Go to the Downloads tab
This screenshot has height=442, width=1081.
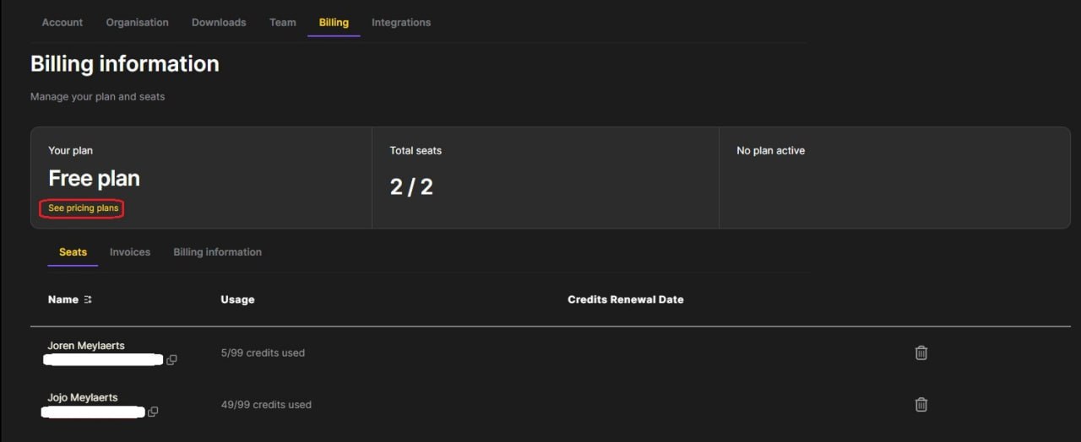coord(219,23)
